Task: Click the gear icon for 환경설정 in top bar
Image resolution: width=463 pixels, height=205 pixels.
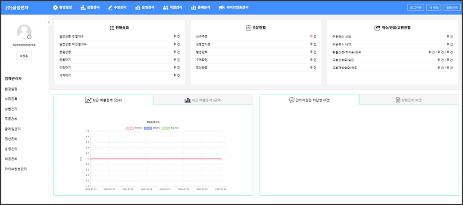Action: click(55, 7)
